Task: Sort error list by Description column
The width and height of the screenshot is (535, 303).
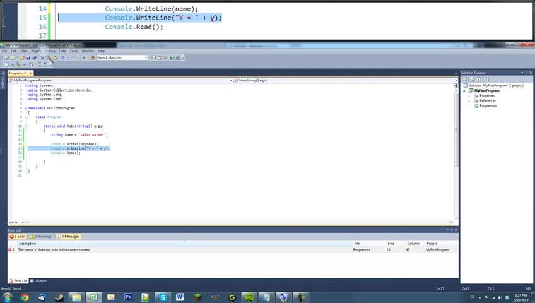Action: tap(185, 244)
